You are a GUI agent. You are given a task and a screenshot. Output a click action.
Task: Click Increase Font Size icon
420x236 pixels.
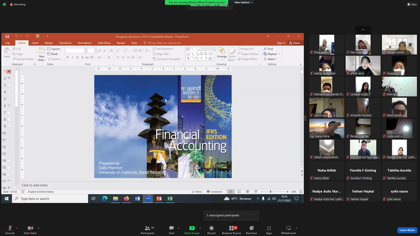tap(100, 50)
